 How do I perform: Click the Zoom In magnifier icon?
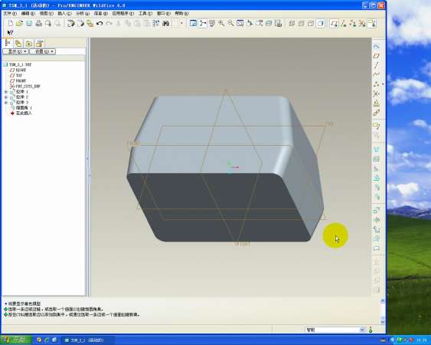point(221,24)
